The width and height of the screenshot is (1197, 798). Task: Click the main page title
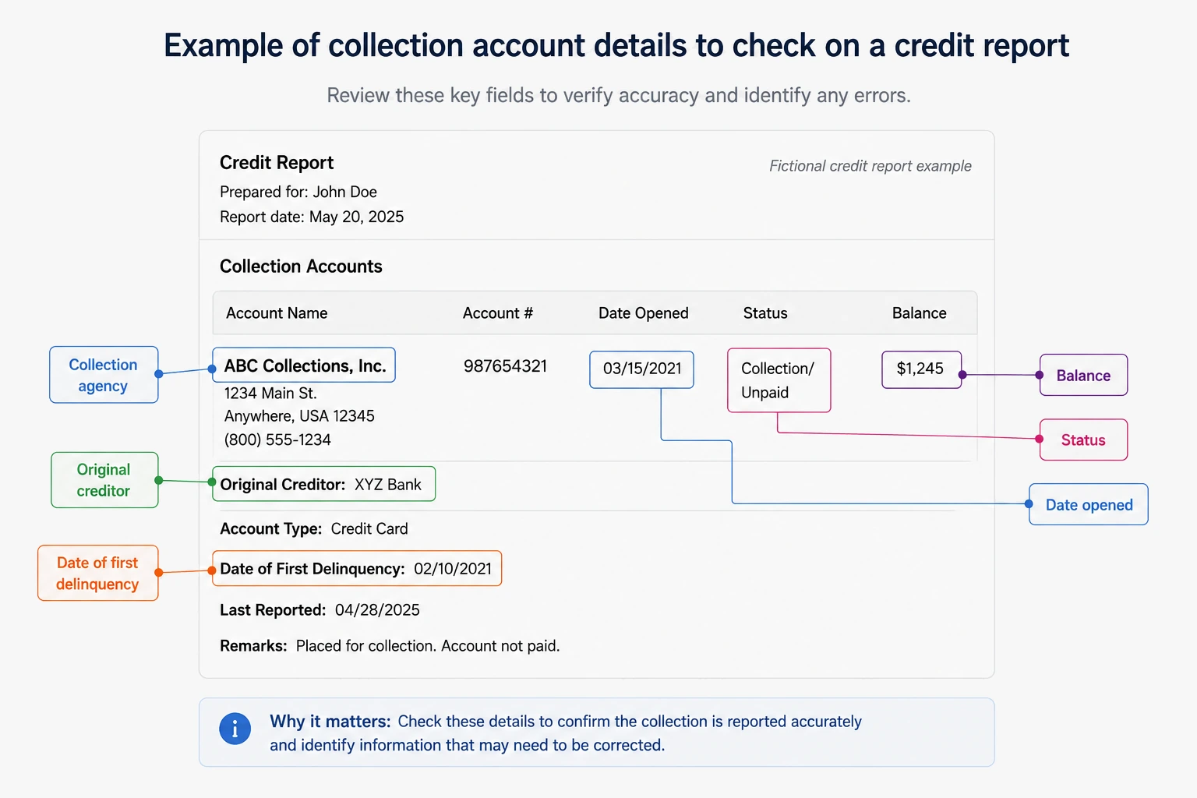tap(616, 46)
